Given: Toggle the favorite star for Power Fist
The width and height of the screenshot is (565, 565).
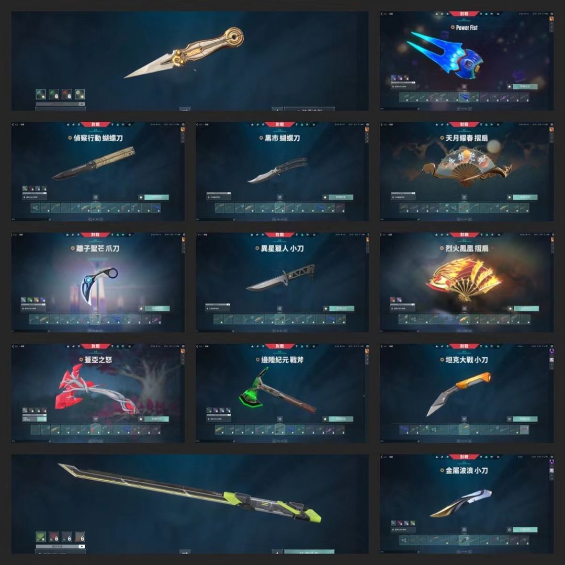Looking at the screenshot, I should 509,86.
